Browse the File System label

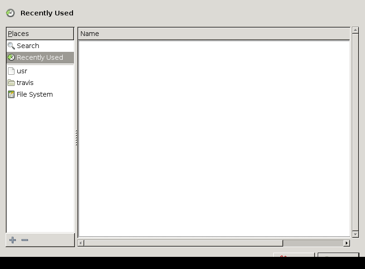point(35,94)
